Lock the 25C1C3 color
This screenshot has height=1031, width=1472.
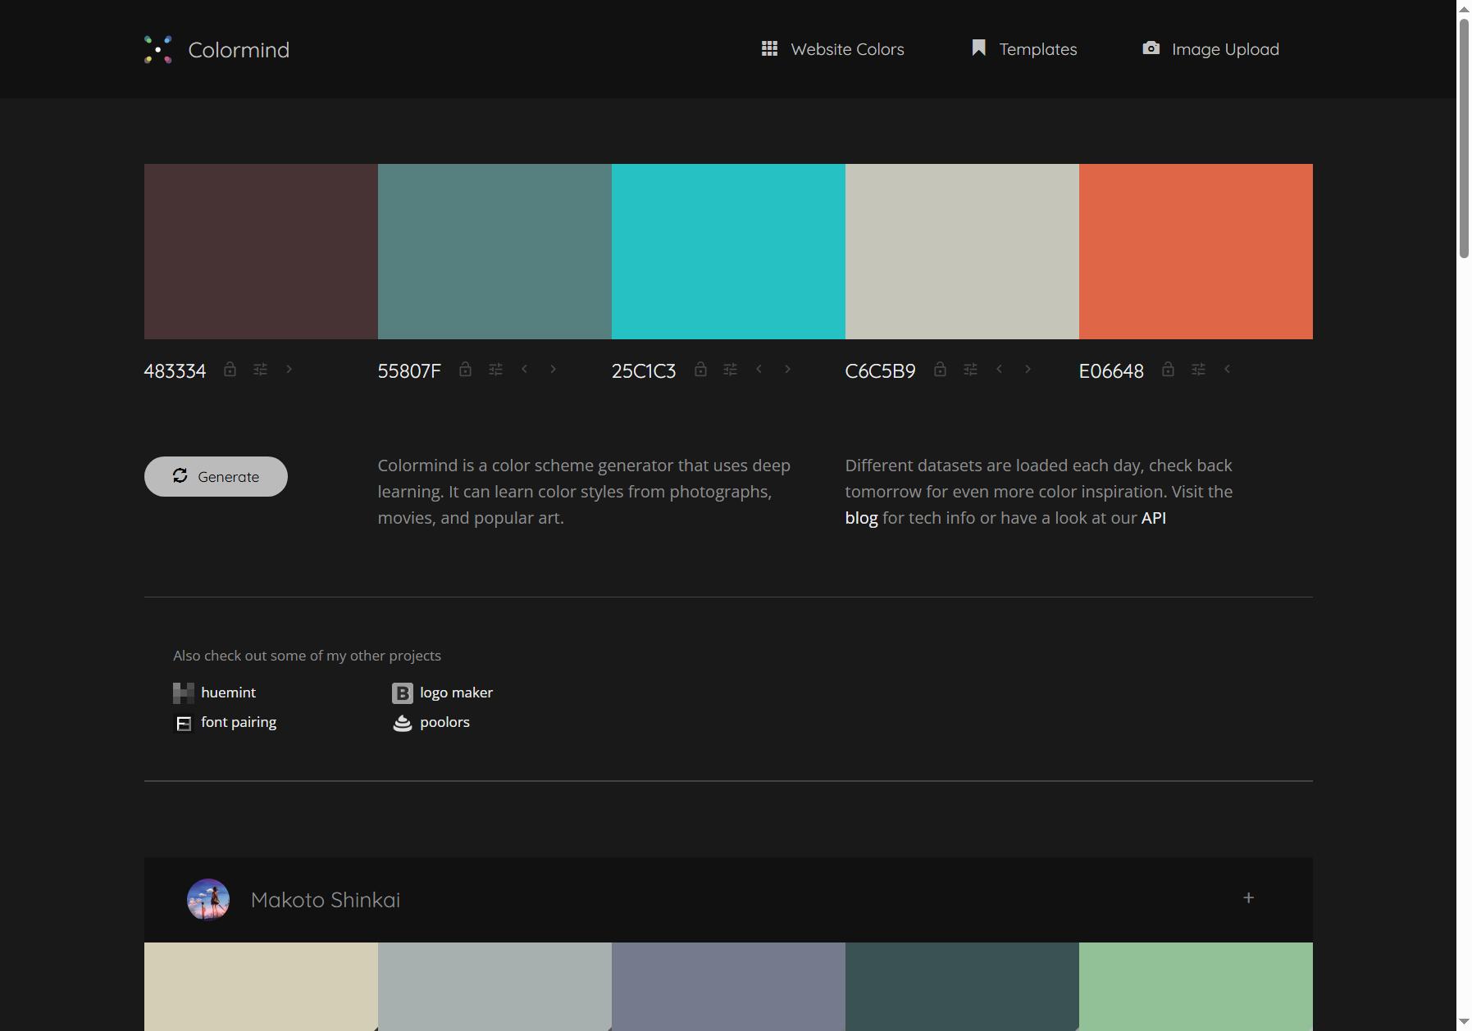point(700,370)
